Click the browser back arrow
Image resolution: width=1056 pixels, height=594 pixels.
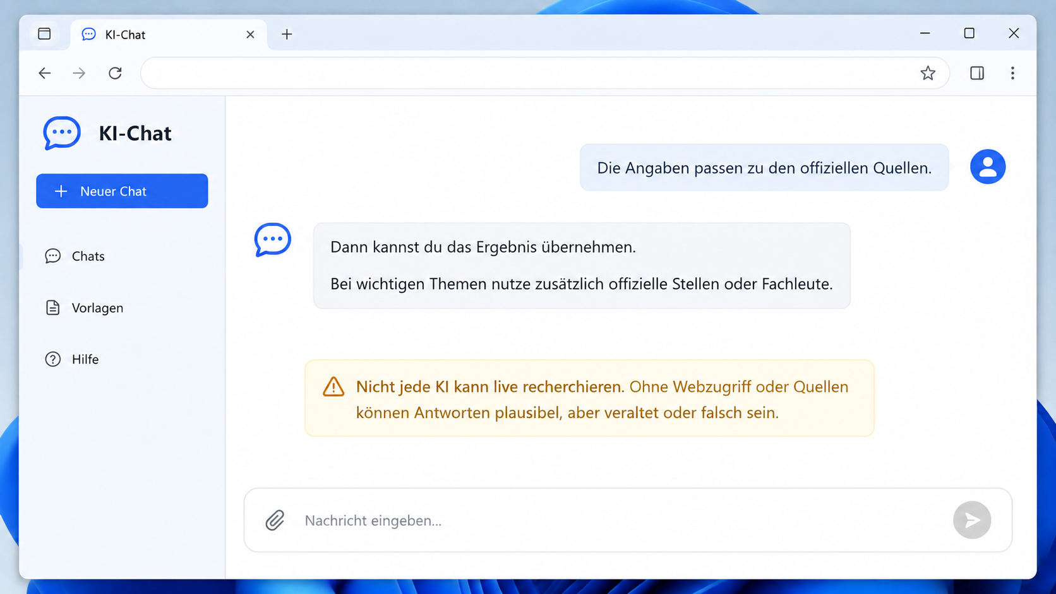pyautogui.click(x=45, y=73)
